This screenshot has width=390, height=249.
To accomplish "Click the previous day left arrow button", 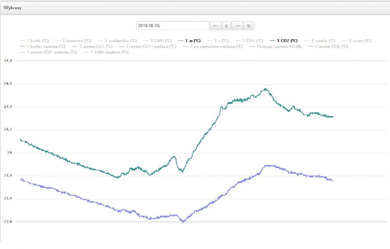I will 215,26.
